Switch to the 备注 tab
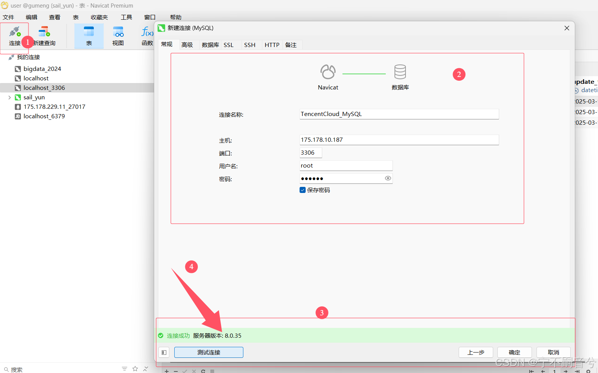 (x=291, y=45)
